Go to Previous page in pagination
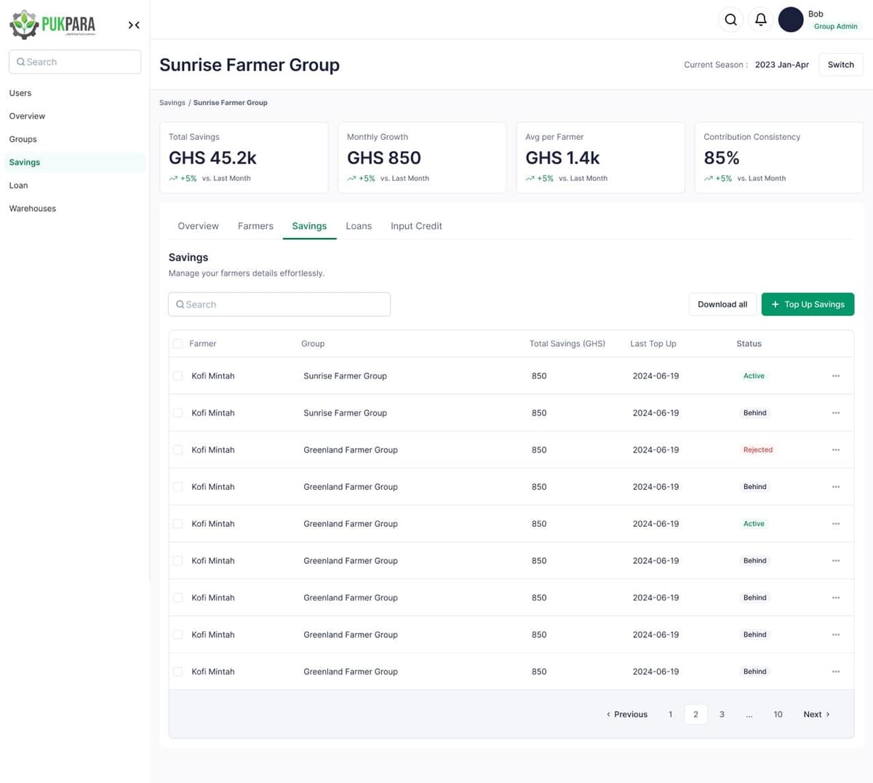 [x=627, y=715]
